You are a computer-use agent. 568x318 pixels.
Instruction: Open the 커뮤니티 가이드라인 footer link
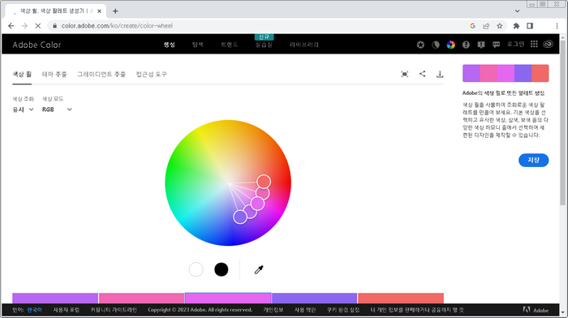pos(114,310)
